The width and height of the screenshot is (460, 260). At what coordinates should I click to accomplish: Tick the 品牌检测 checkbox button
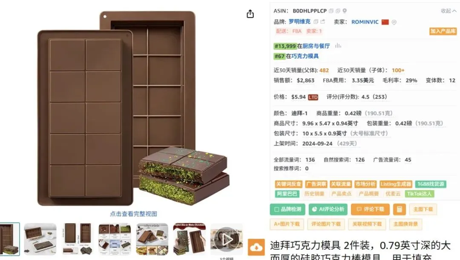287,209
